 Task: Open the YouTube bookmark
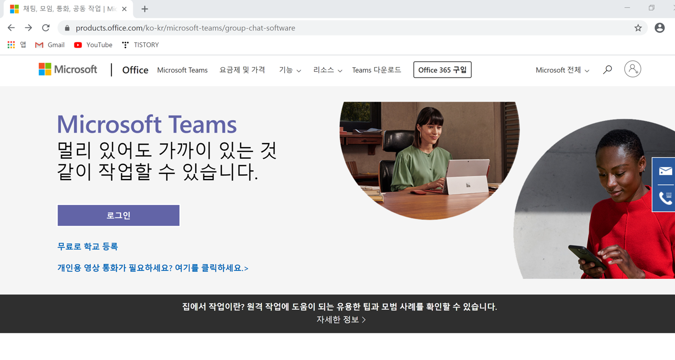93,45
